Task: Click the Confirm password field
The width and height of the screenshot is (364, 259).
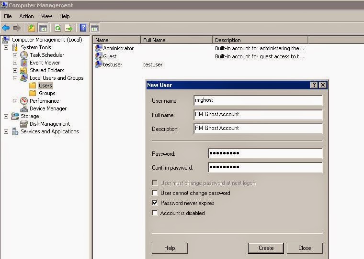Action: pos(265,168)
